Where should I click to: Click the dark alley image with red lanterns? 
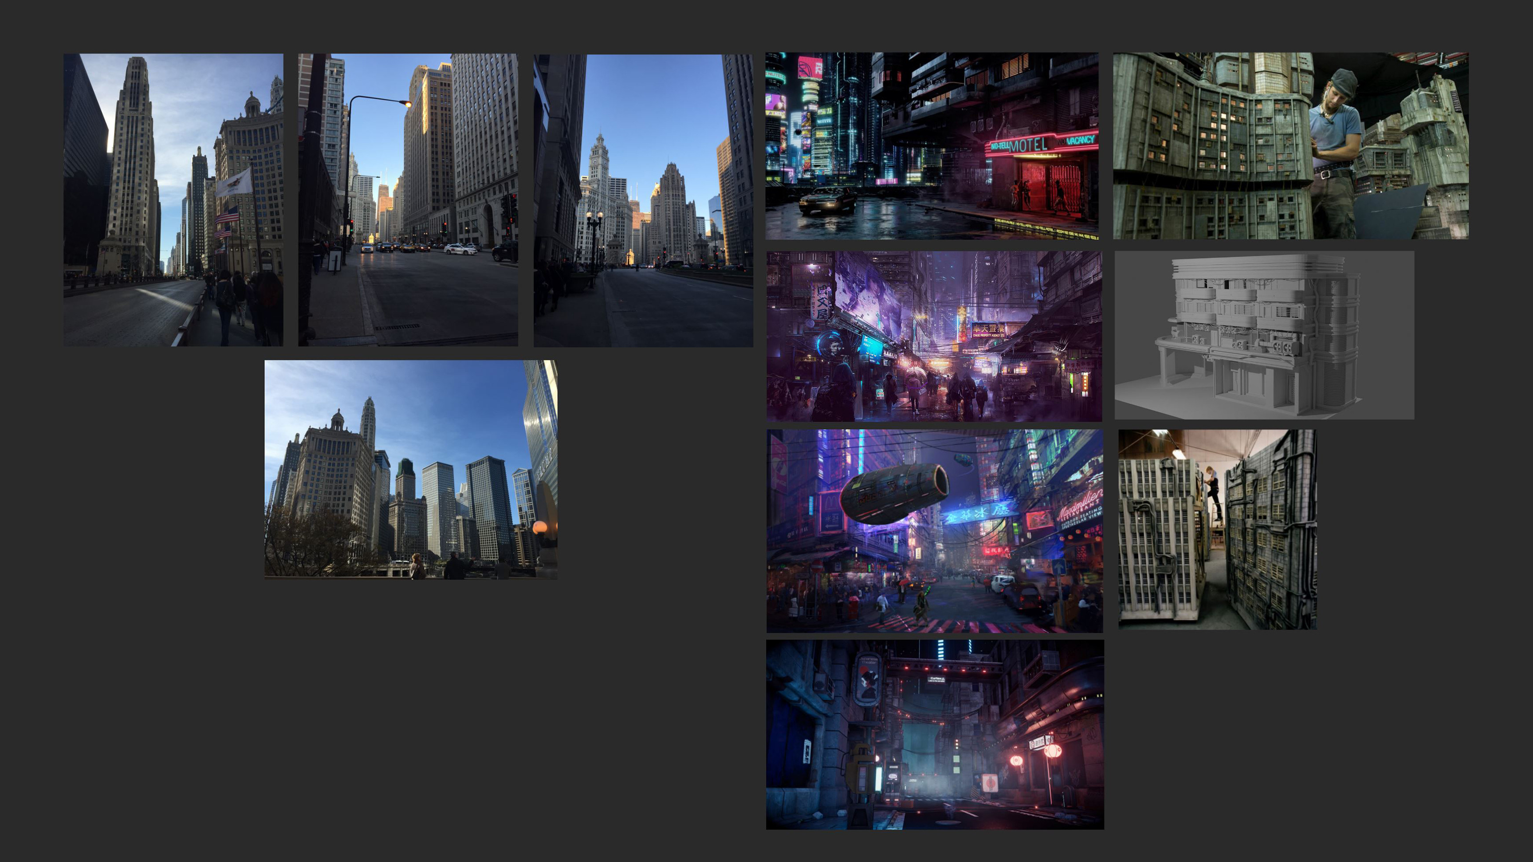935,735
